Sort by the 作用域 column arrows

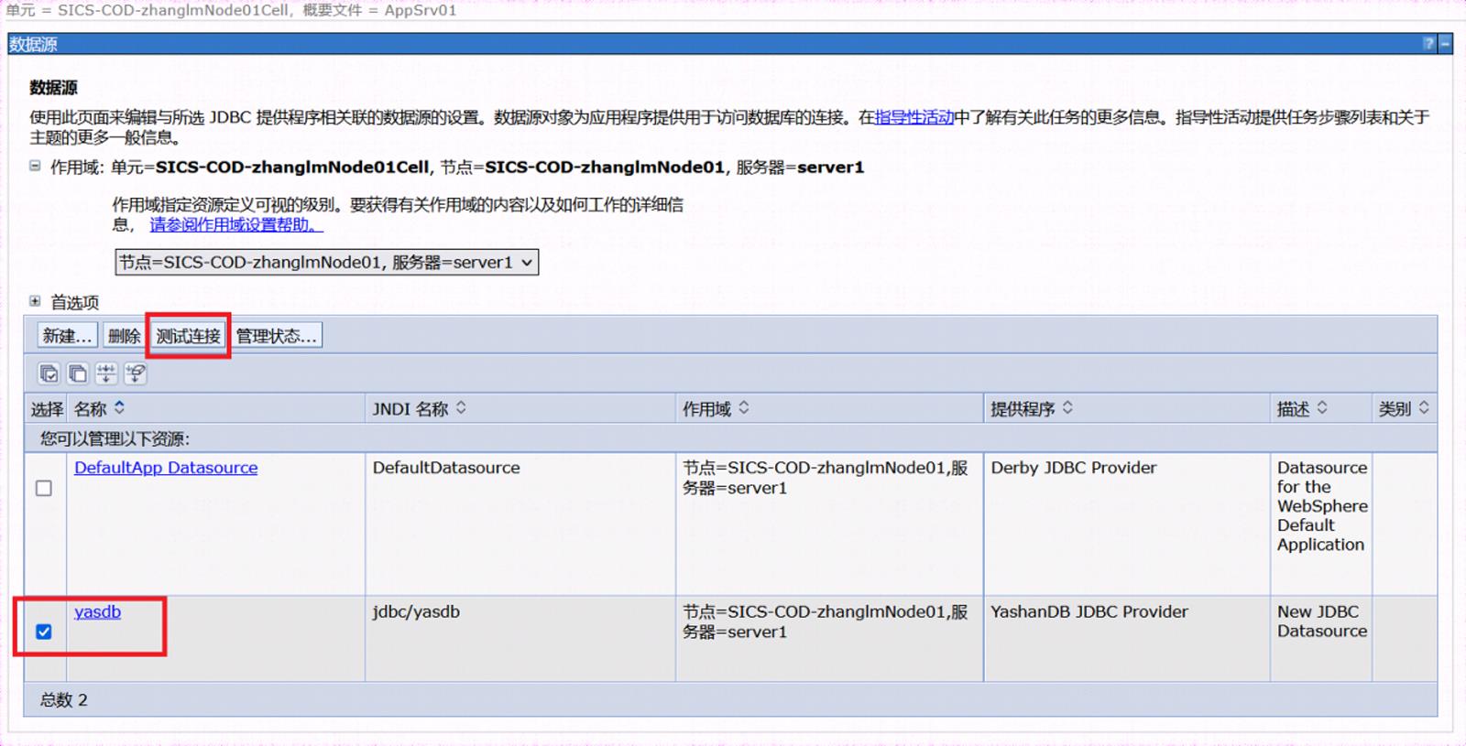point(744,408)
